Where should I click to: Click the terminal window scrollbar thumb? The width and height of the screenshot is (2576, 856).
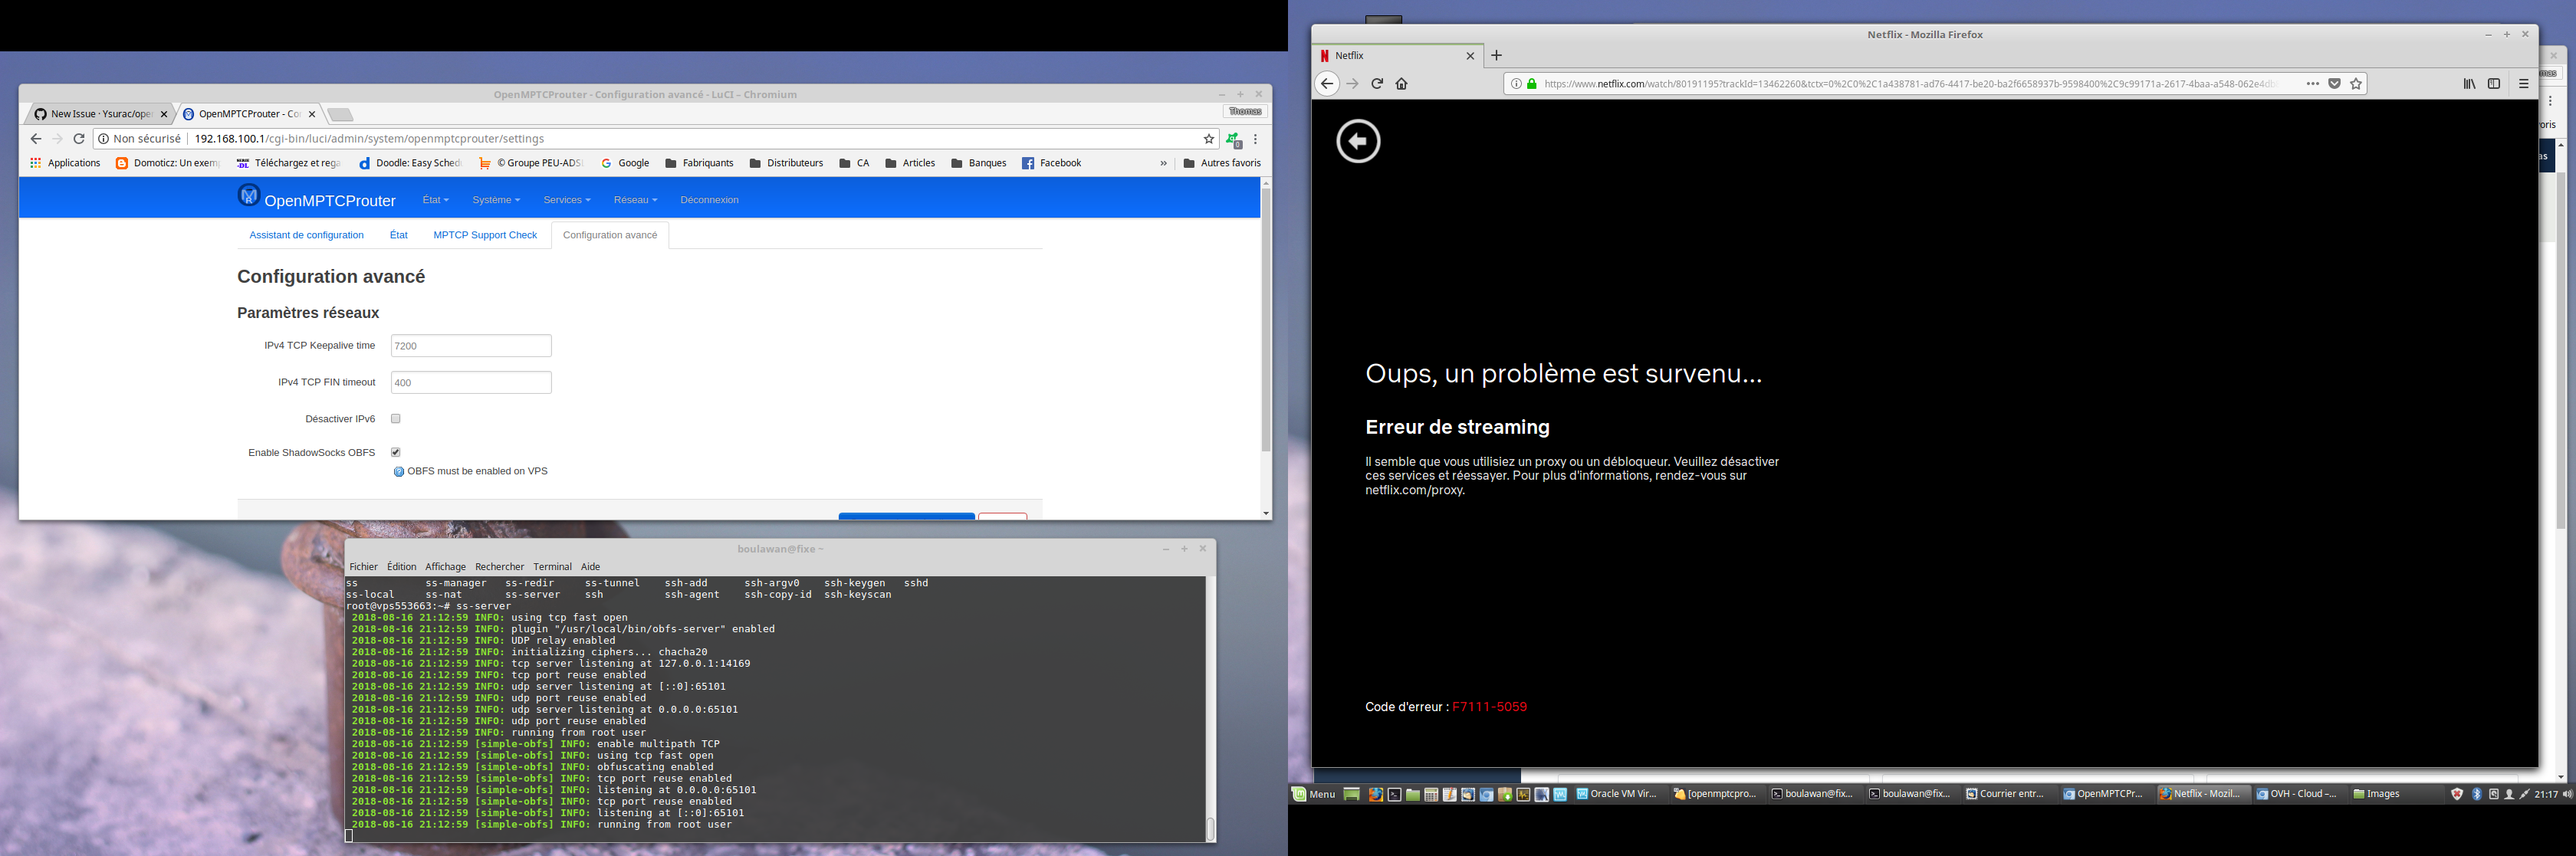[1210, 829]
